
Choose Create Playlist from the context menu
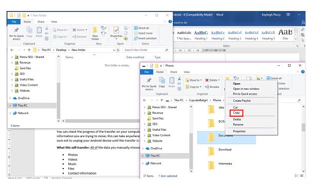(251, 101)
